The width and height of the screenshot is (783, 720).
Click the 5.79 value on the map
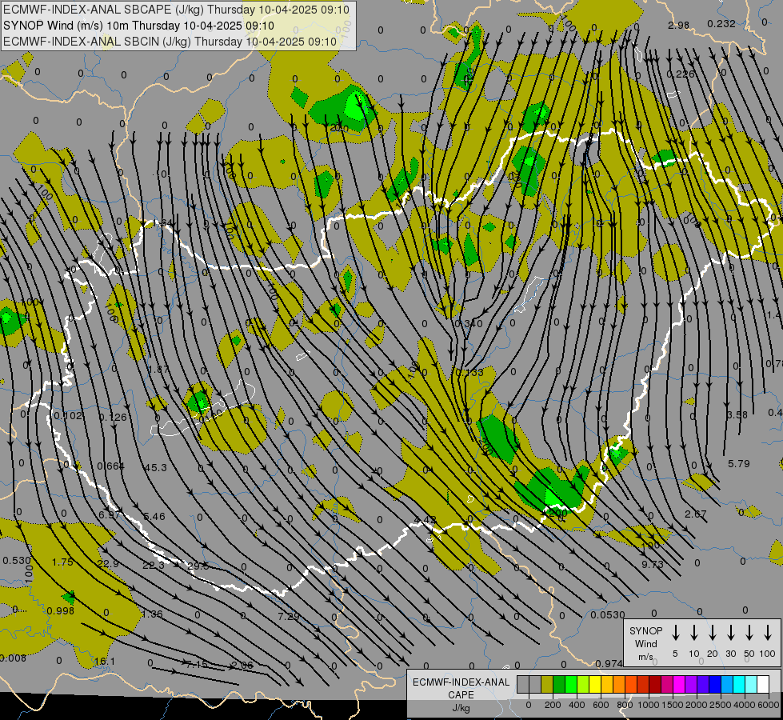[739, 464]
